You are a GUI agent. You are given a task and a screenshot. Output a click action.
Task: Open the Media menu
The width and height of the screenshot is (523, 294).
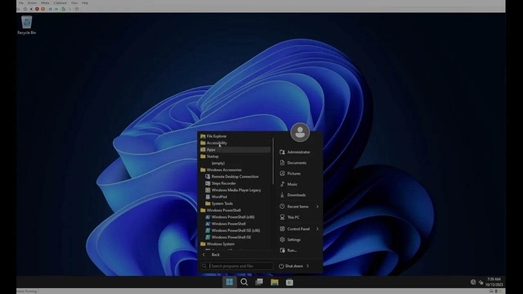[x=45, y=3]
